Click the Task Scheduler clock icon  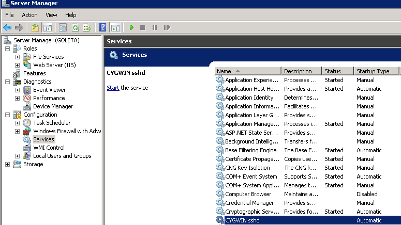pos(27,123)
